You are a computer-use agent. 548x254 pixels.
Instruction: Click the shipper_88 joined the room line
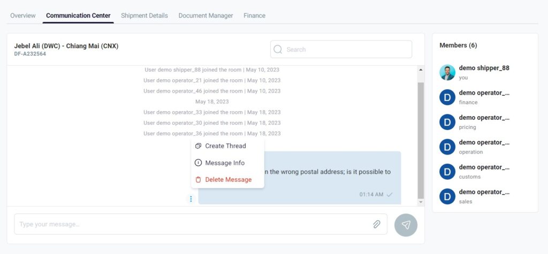212,70
